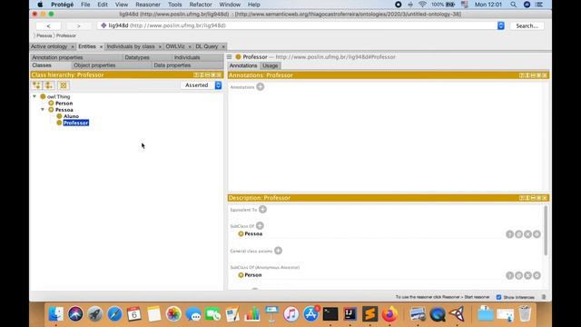This screenshot has width=581, height=327.
Task: Switch to the Usage tab
Action: click(x=271, y=65)
